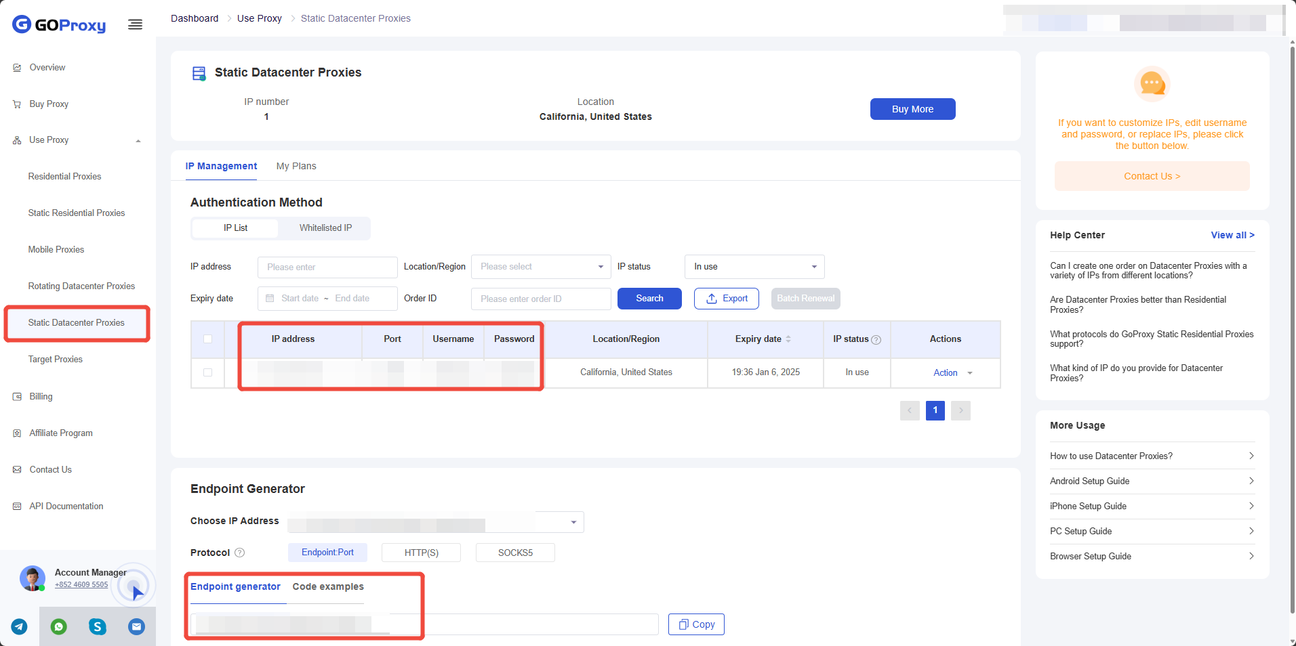The image size is (1296, 646).
Task: Click the Overview sidebar icon
Action: [x=17, y=68]
